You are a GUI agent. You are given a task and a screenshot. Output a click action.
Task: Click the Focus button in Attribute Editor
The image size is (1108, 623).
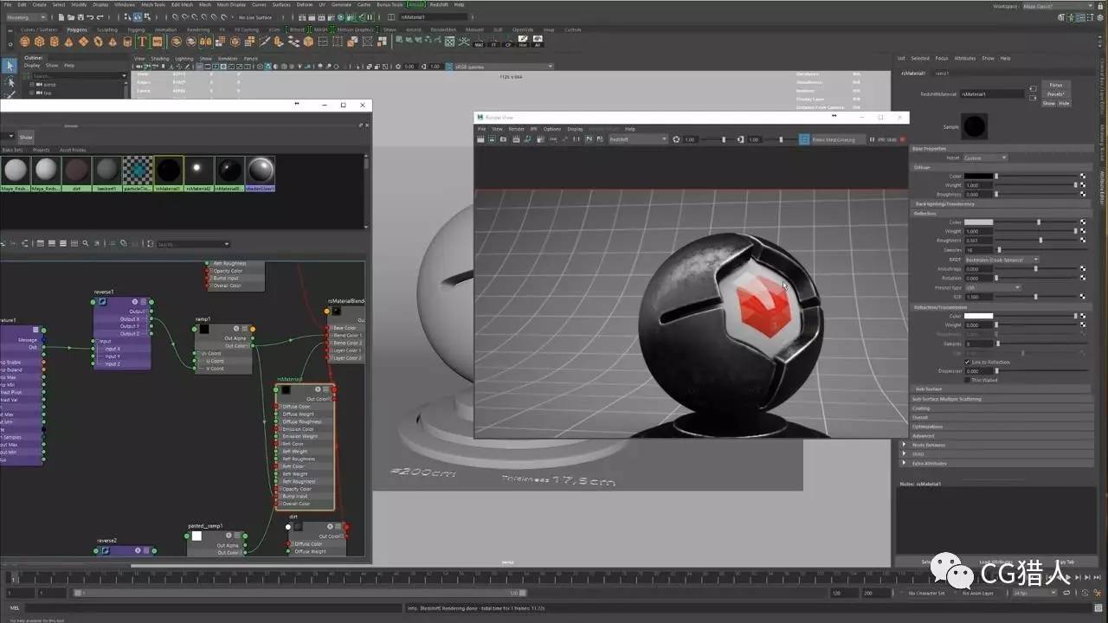(x=1055, y=85)
